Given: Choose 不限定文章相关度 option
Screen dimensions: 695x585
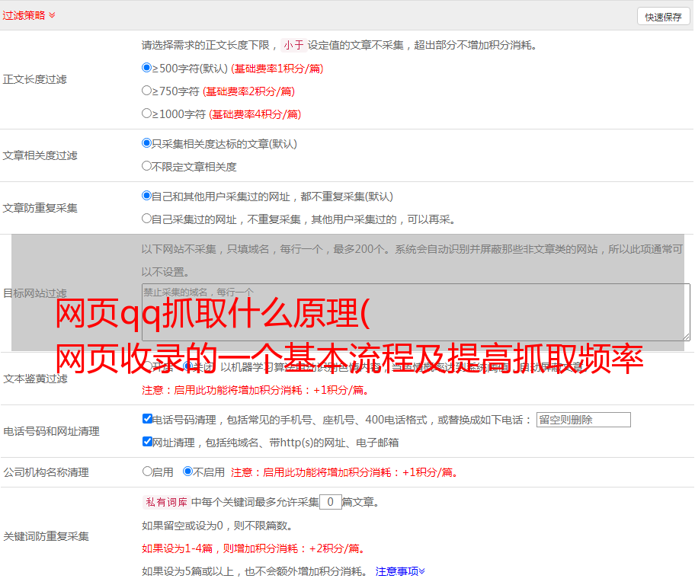Looking at the screenshot, I should 146,166.
